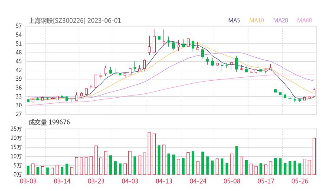Click the 27 price axis label

19,114
